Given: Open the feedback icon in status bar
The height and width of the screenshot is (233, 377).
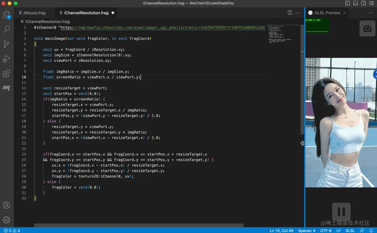Looking at the screenshot, I should click(x=362, y=231).
